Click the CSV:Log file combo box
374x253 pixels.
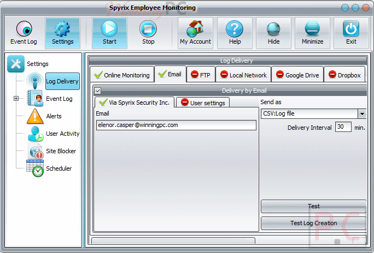click(x=313, y=113)
